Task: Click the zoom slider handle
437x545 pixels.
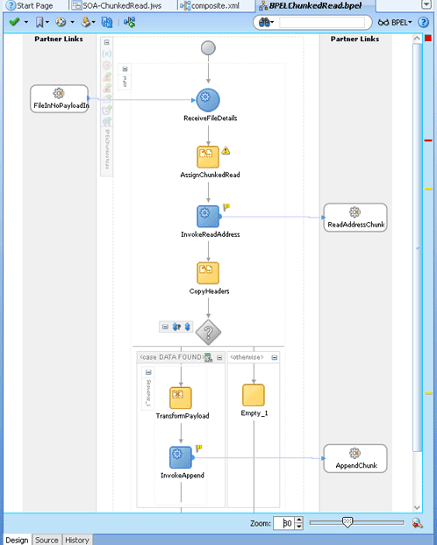Action: pyautogui.click(x=347, y=522)
